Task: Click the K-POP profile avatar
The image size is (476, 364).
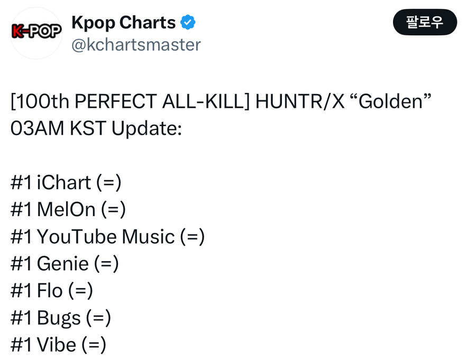Action: click(36, 33)
